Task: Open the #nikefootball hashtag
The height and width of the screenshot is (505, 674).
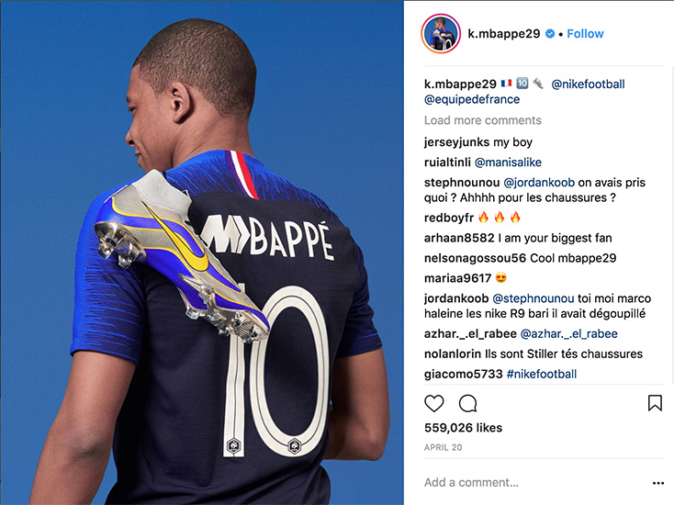Action: (542, 374)
